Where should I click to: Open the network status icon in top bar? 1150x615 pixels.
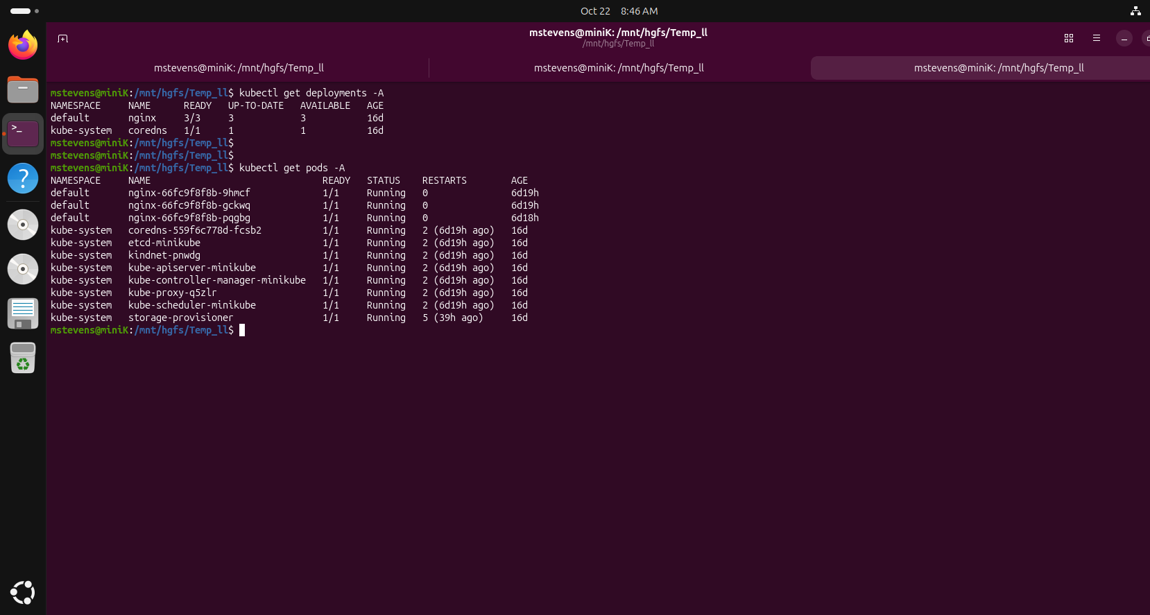click(1135, 11)
